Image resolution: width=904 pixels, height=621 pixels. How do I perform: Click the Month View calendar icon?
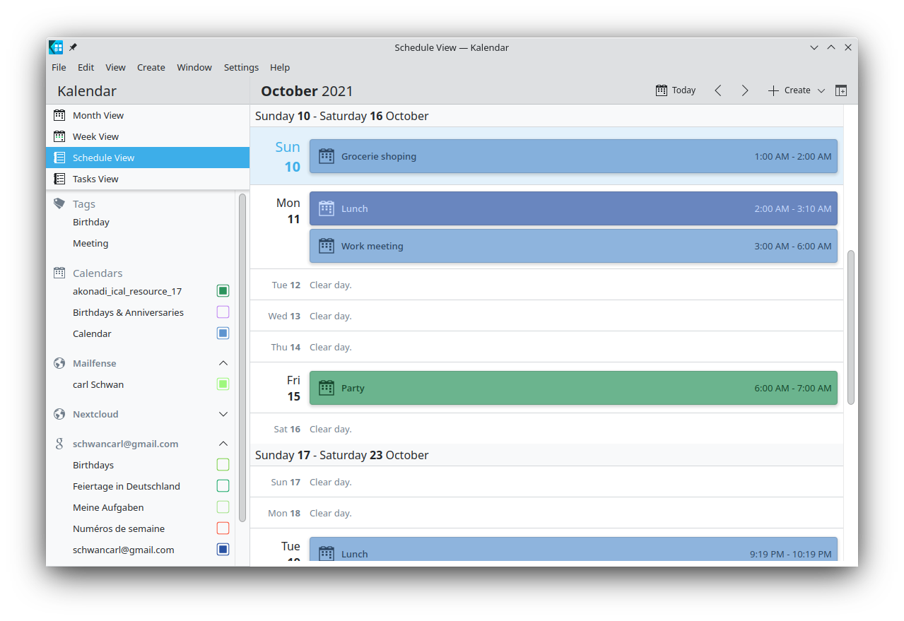pyautogui.click(x=60, y=115)
